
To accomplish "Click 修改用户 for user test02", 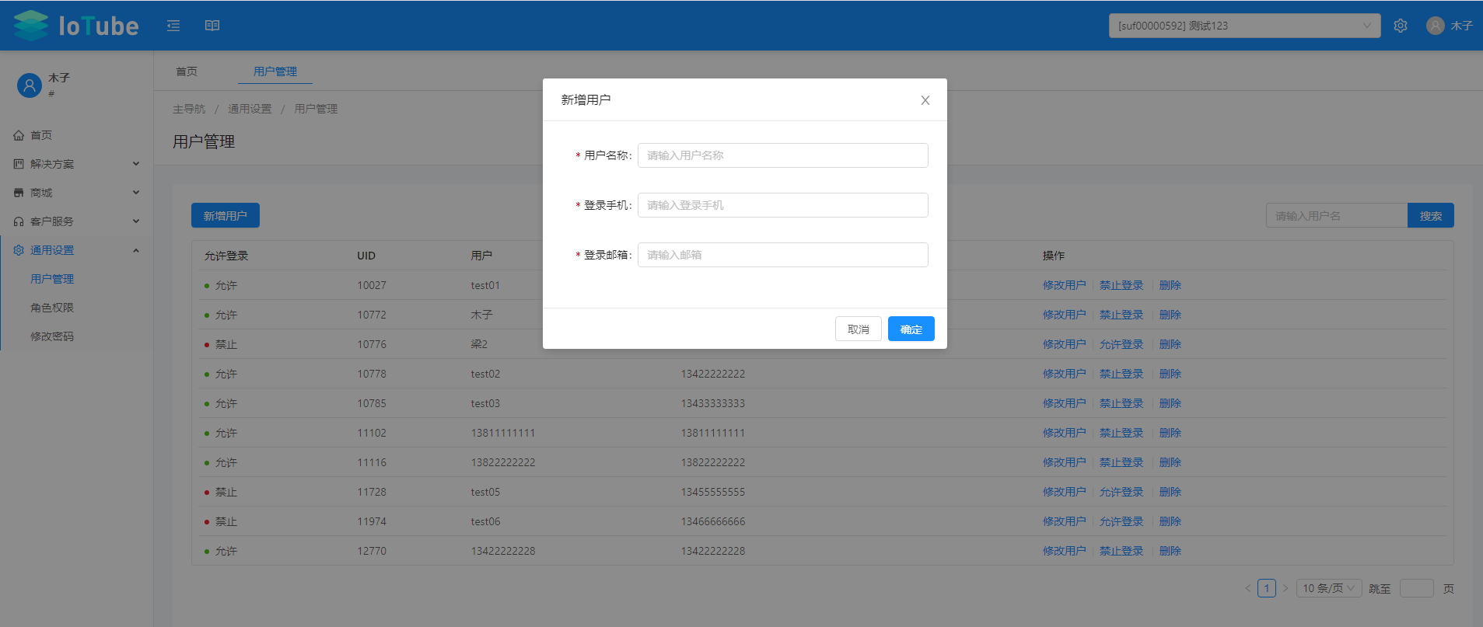I will pyautogui.click(x=1065, y=374).
